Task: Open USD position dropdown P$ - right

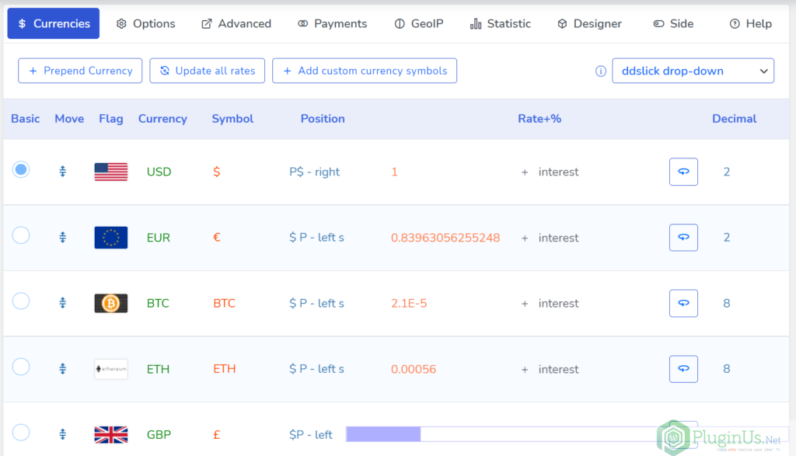Action: tap(314, 172)
